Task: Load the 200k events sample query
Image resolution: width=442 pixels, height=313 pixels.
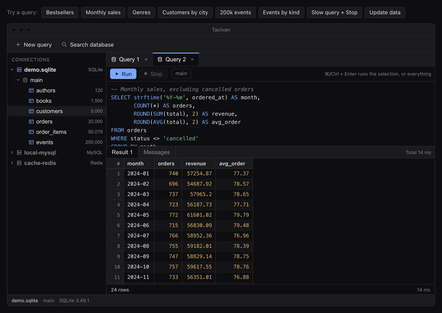Action: coord(235,12)
